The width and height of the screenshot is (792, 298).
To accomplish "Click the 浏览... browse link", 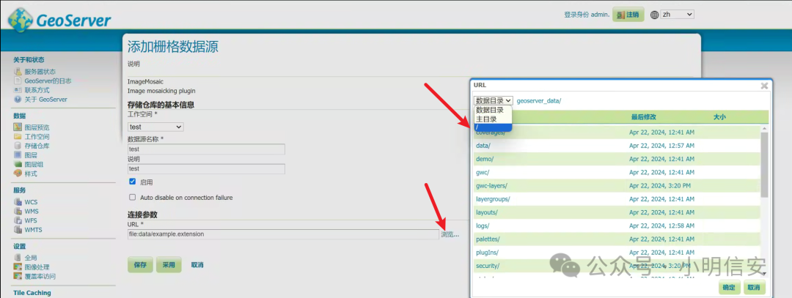I will tap(450, 234).
